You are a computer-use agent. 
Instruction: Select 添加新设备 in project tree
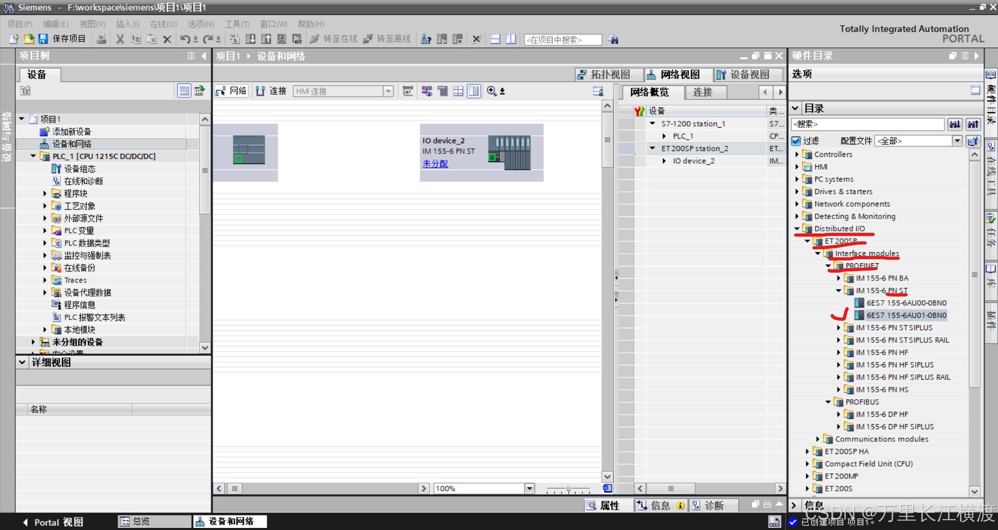71,131
